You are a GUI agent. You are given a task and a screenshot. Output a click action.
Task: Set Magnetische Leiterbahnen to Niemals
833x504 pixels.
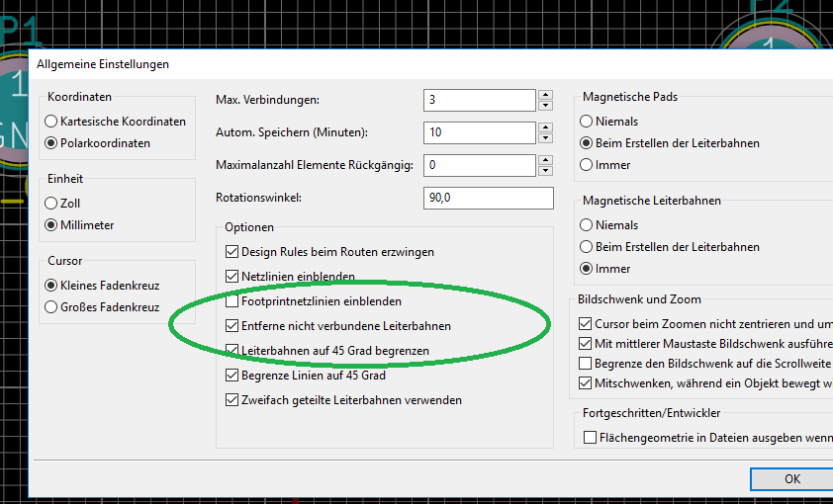tap(586, 225)
